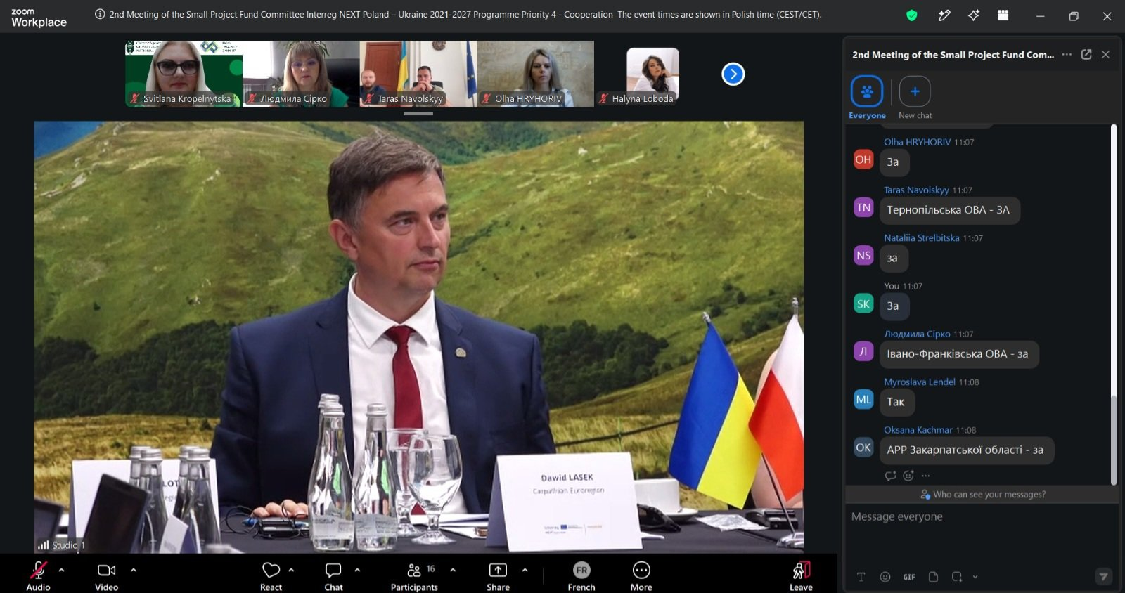This screenshot has height=593, width=1125.
Task: Toggle text formatting in chat composer
Action: tap(861, 577)
